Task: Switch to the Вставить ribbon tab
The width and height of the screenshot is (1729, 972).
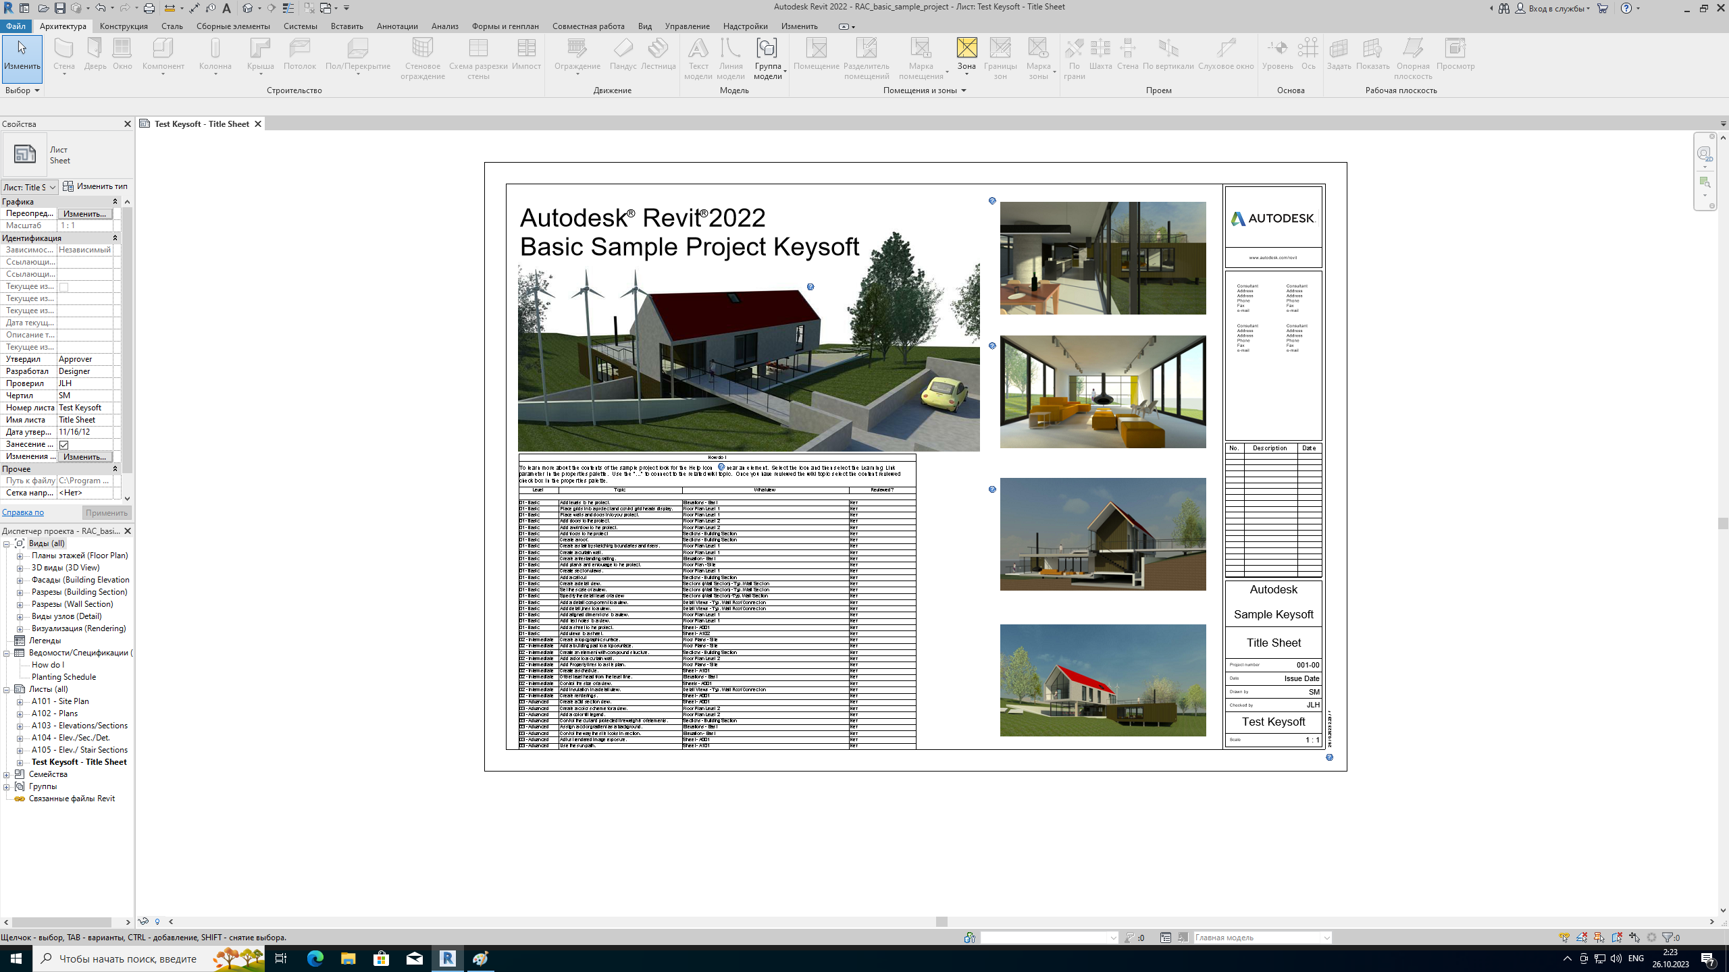Action: 347,26
